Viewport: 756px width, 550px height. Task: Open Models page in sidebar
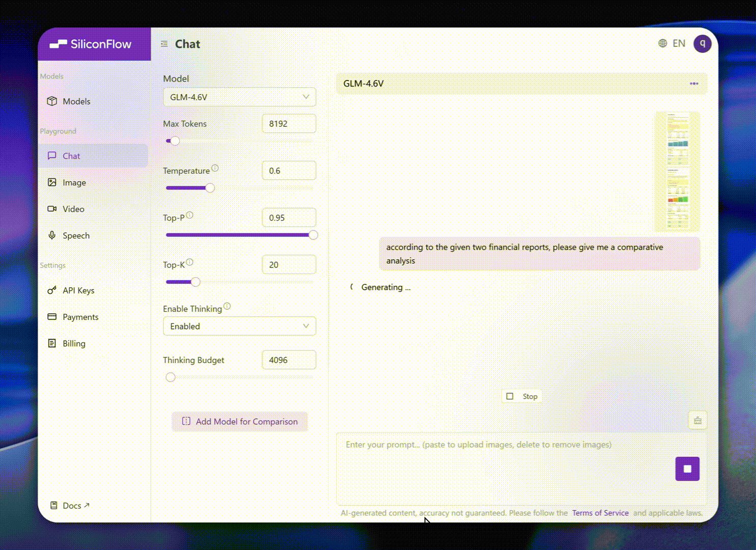tap(93, 101)
